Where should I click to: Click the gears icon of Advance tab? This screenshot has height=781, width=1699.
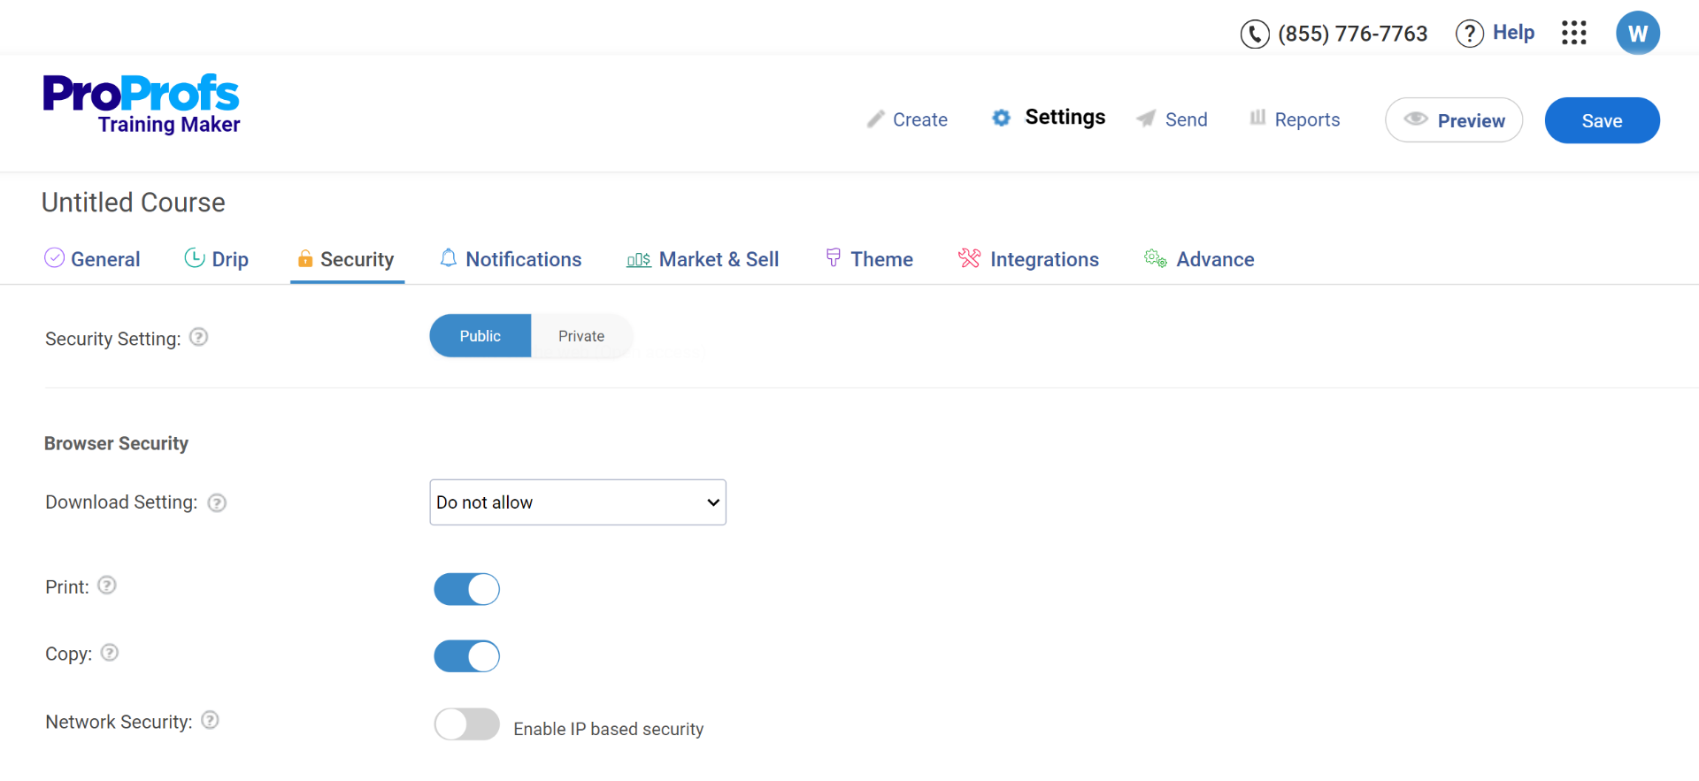click(1155, 257)
